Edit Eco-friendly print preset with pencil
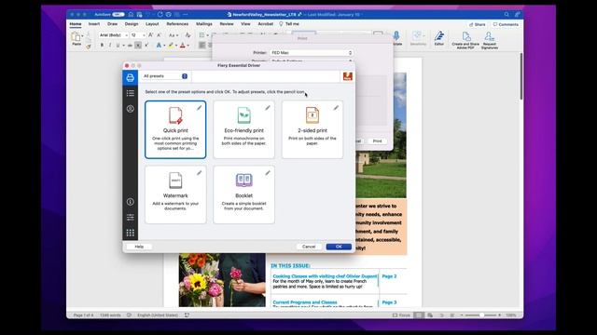Screen dimensions: 597x335 (x=268, y=108)
